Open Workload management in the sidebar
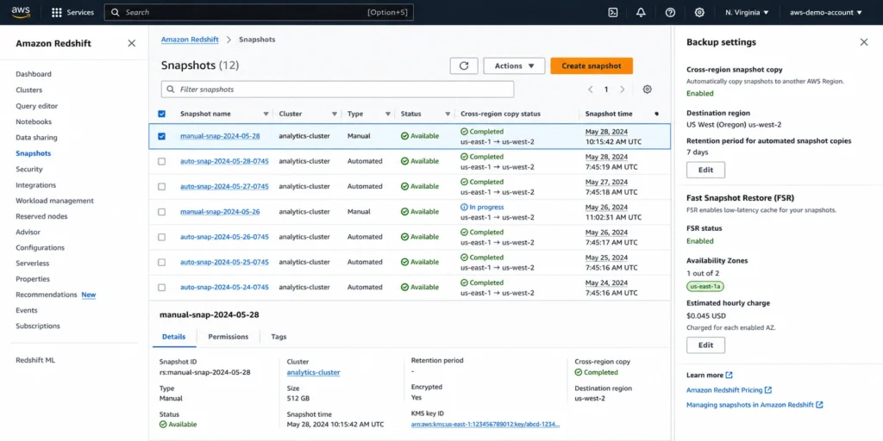 coord(54,201)
